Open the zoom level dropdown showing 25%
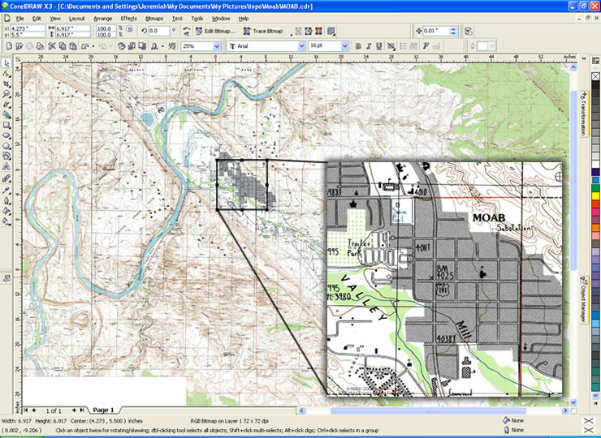 click(x=217, y=46)
